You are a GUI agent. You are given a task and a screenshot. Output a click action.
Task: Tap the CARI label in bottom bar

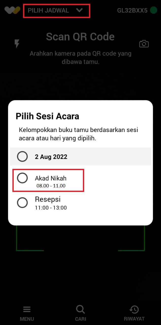click(x=81, y=319)
